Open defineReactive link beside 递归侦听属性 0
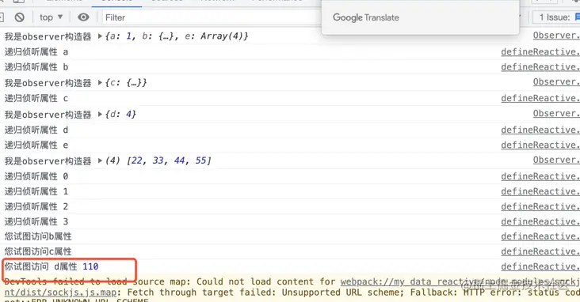Screen dimensions: 580x302 click(540, 176)
